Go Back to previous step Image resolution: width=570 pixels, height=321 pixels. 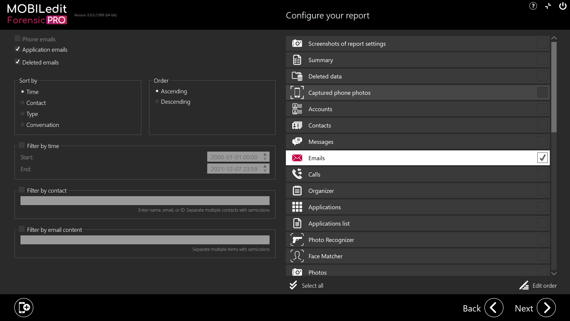(494, 308)
